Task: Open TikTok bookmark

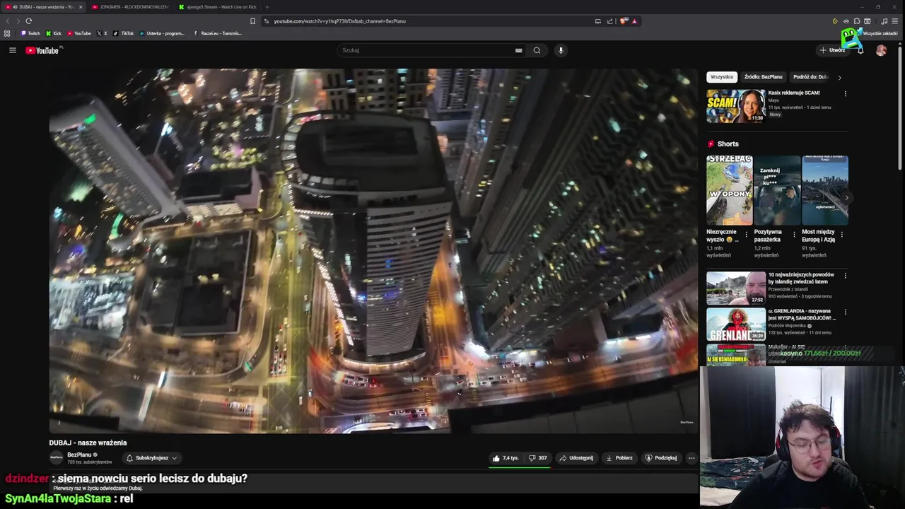Action: (x=124, y=33)
